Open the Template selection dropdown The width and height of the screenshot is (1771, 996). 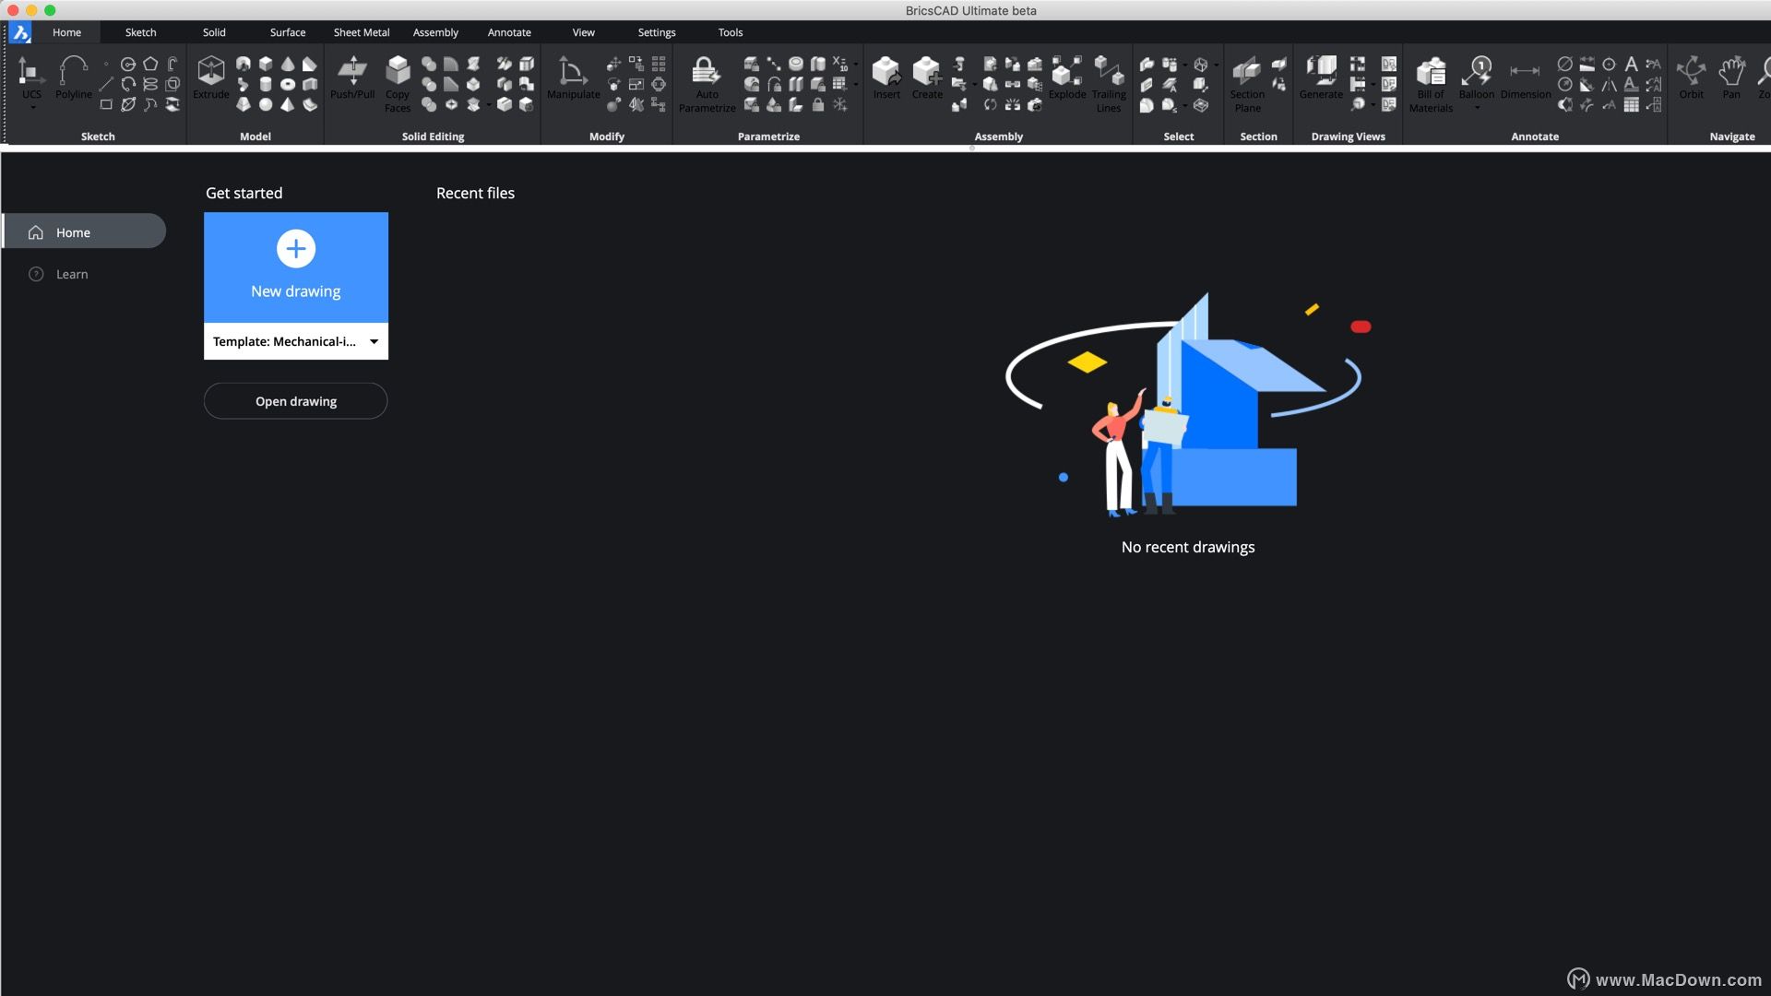374,341
